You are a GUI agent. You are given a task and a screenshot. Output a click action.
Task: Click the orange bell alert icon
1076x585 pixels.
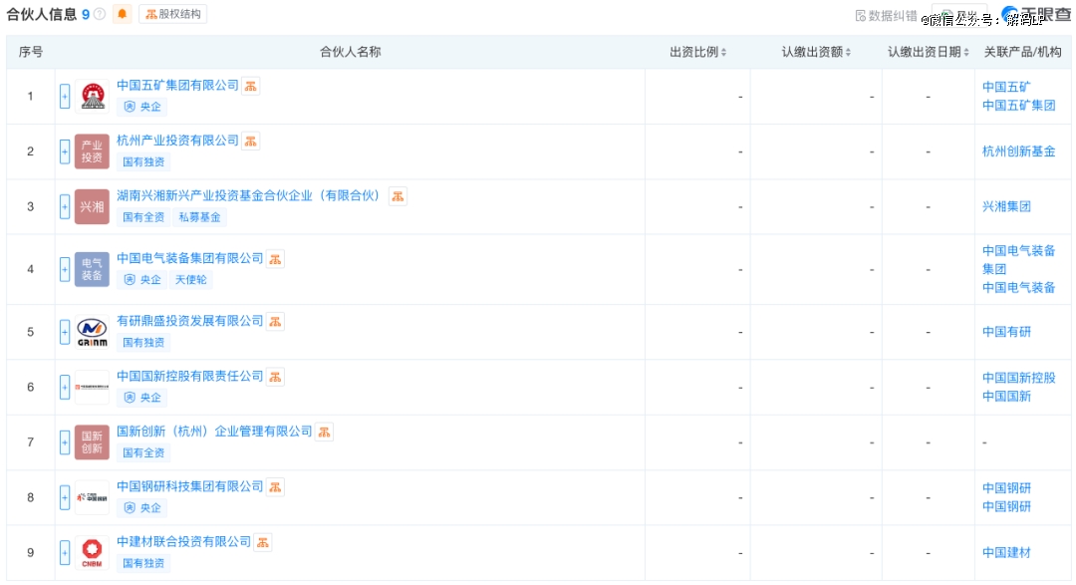tap(123, 14)
